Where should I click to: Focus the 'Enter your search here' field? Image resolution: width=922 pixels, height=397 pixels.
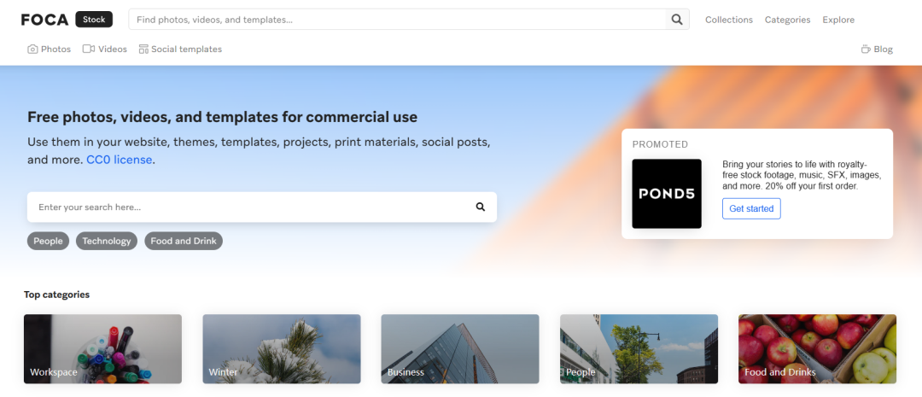[262, 207]
